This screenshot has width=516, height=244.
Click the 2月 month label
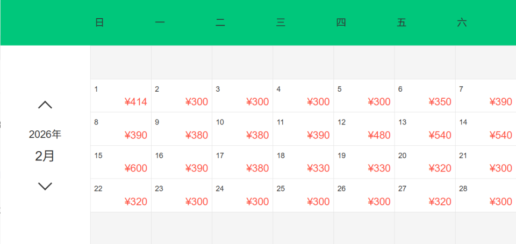45,156
